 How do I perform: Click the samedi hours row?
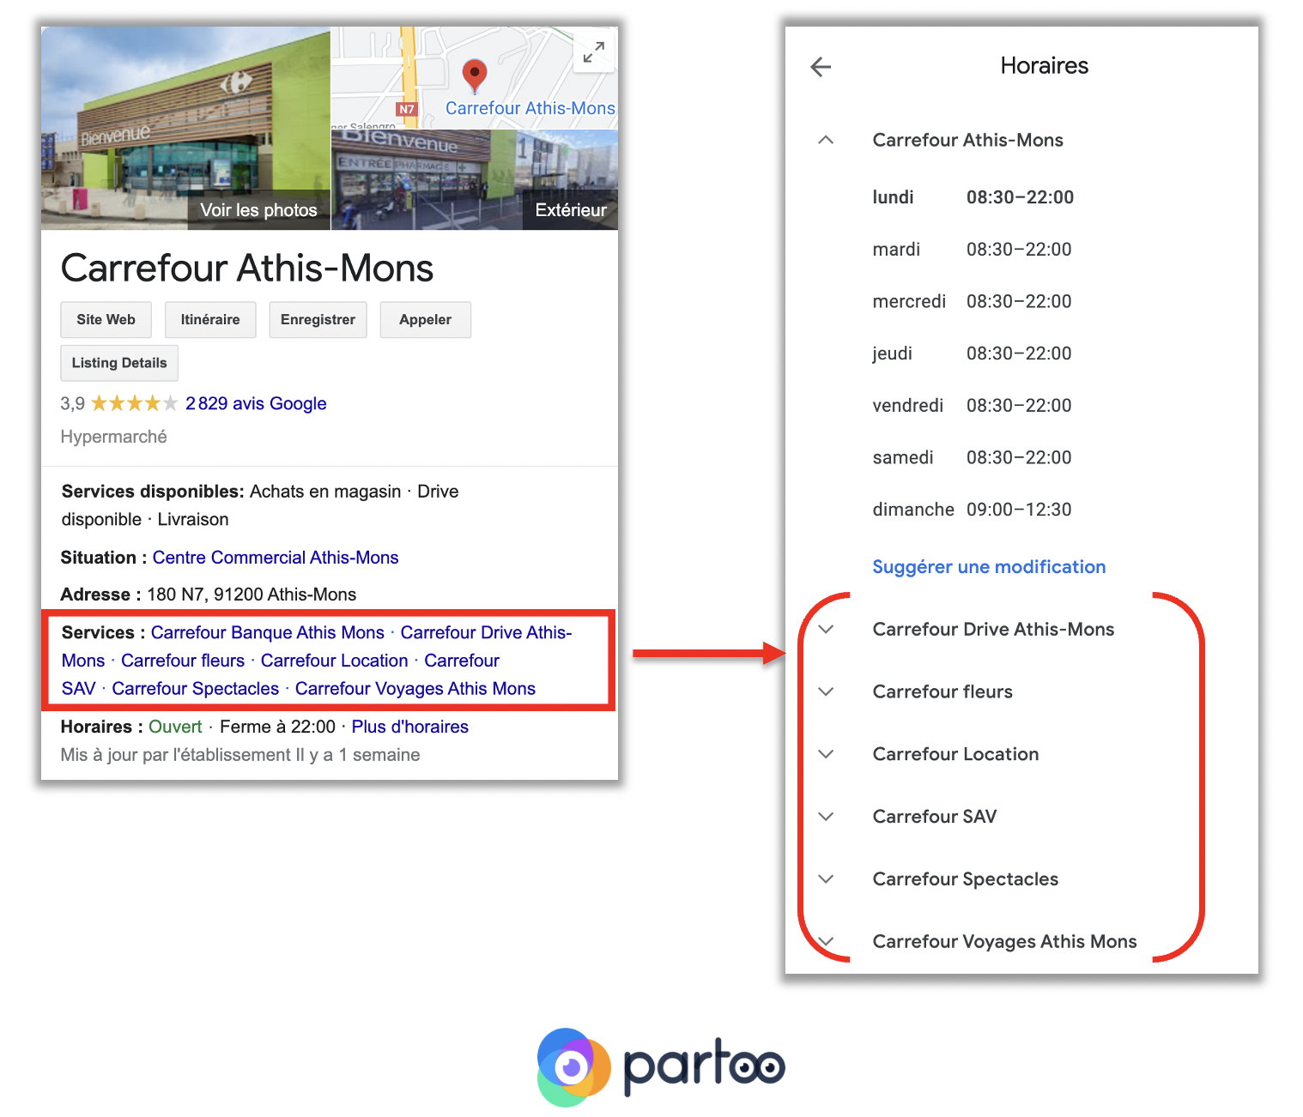point(973,458)
